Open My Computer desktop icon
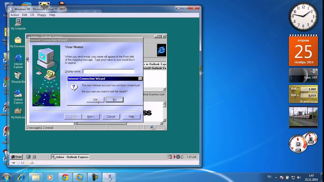Image resolution: width=324 pixels, height=182 pixels. [x=18, y=25]
